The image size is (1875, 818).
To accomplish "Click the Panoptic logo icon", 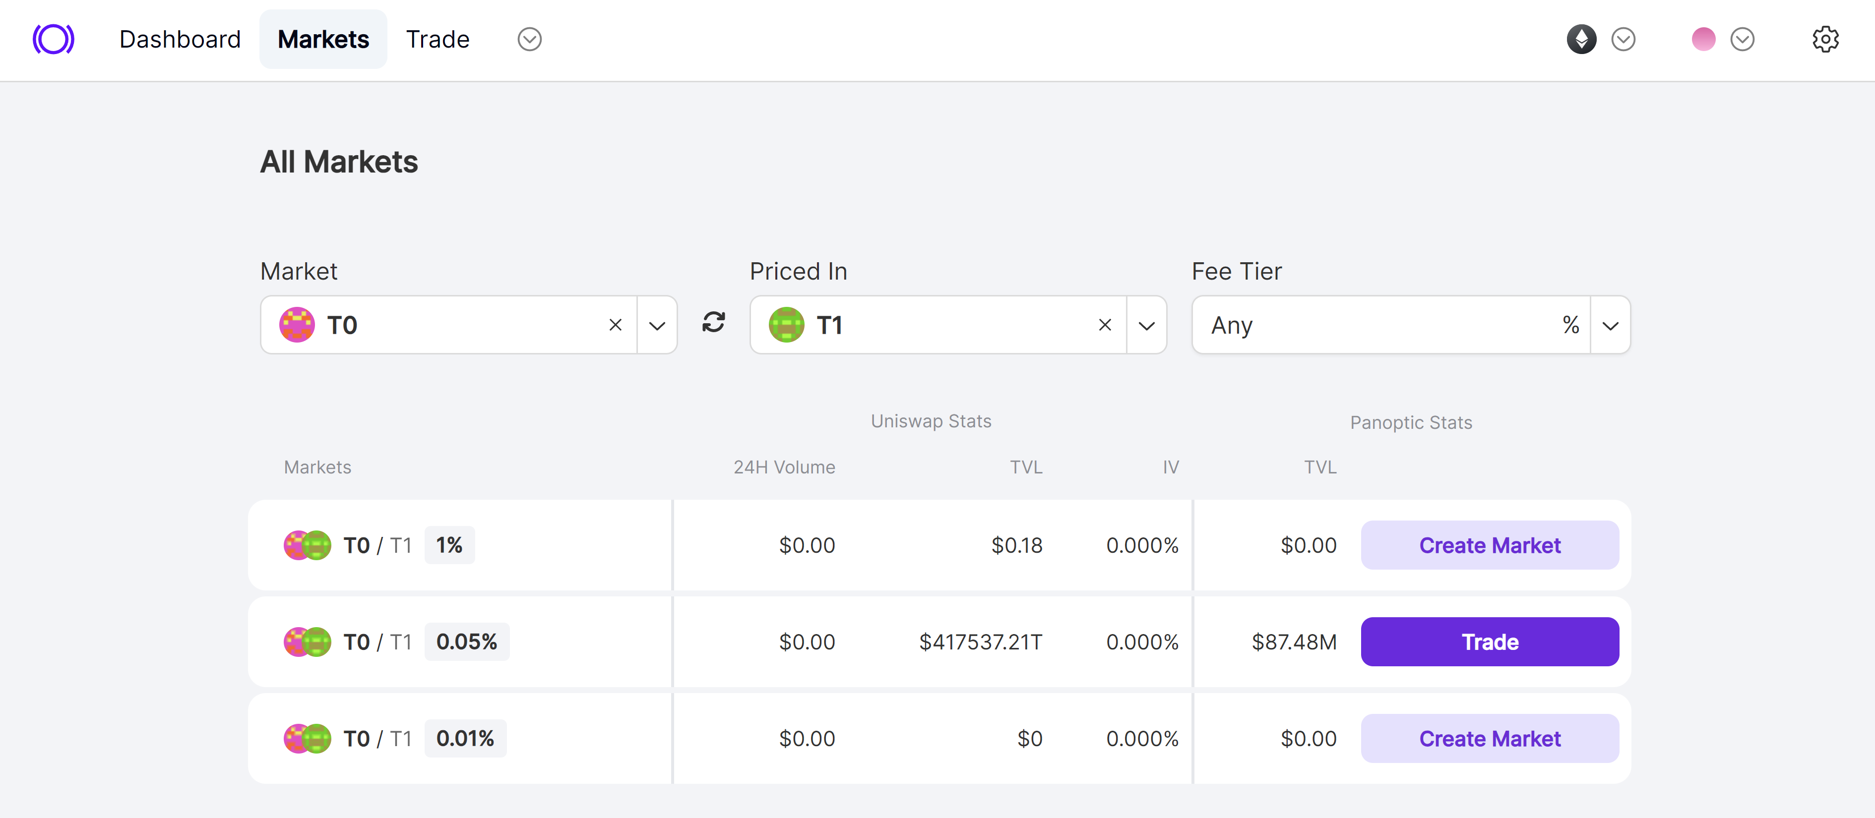I will point(53,39).
